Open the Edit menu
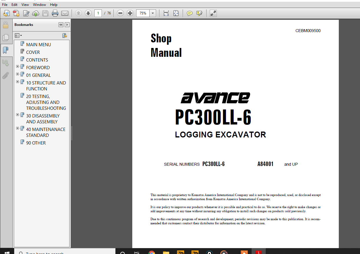The height and width of the screenshot is (254, 360). click(x=14, y=5)
